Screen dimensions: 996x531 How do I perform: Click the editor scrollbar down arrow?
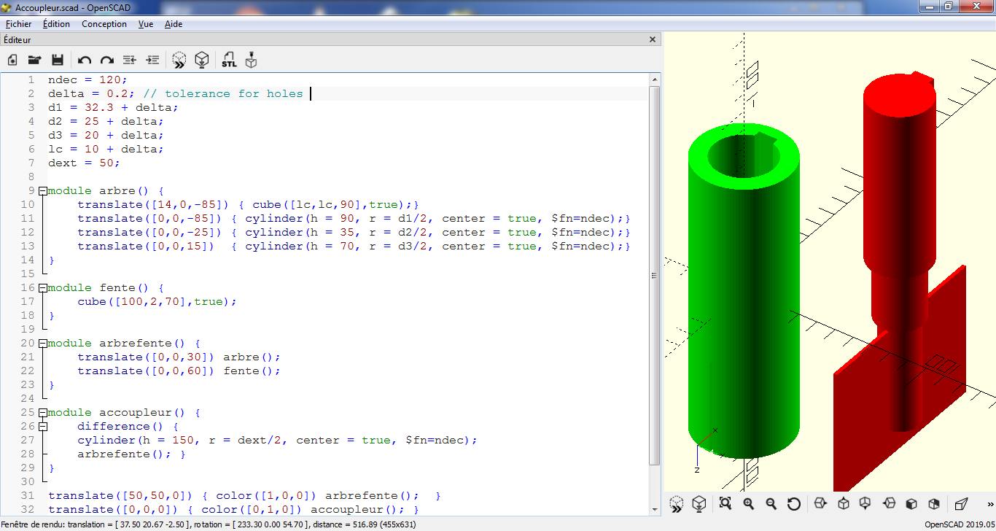(x=654, y=509)
